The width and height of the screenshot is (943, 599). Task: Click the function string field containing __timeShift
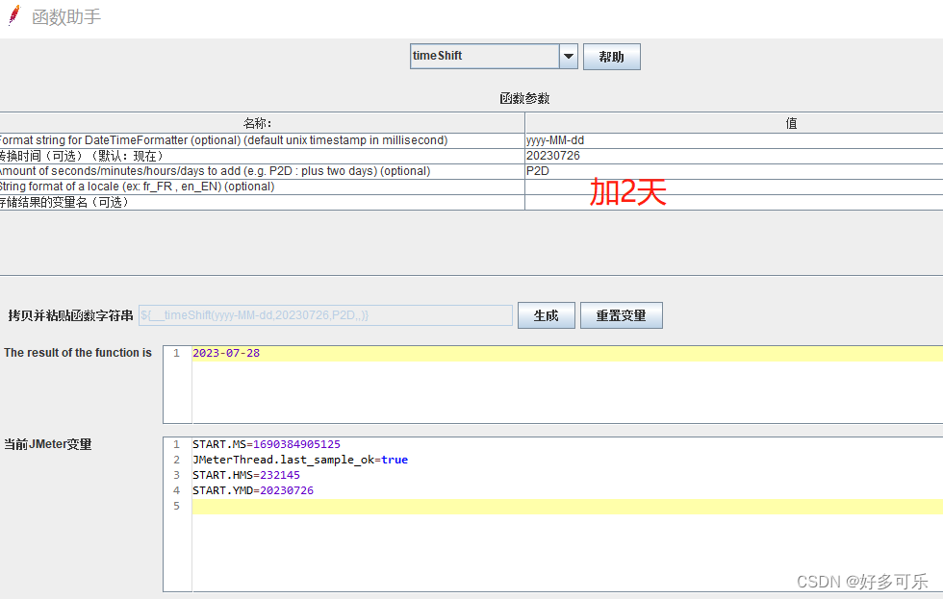[325, 315]
